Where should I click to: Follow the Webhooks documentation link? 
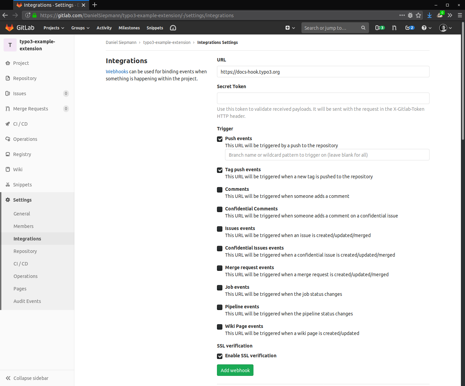(117, 72)
